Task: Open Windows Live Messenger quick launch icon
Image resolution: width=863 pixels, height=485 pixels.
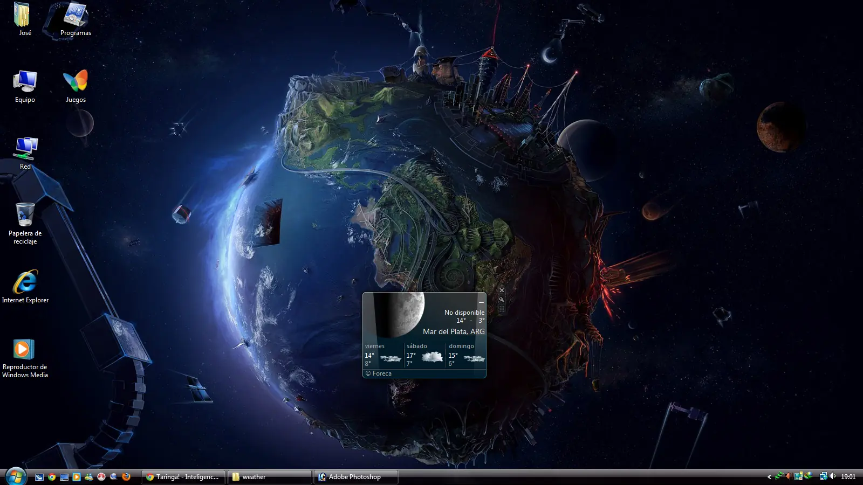Action: coord(89,477)
